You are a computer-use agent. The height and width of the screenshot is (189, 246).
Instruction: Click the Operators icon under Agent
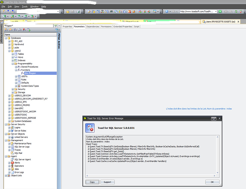(x=12, y=166)
